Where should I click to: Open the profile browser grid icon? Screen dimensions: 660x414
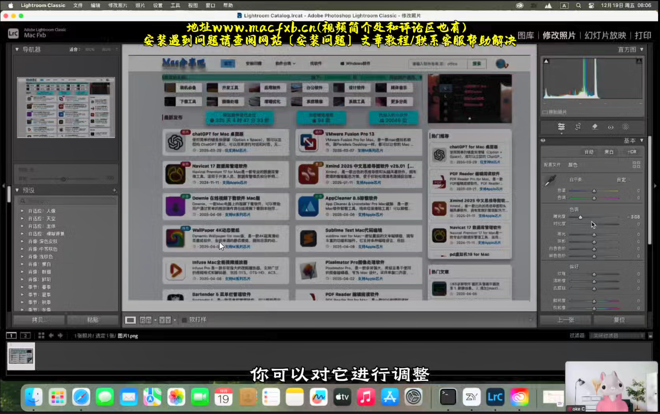(x=636, y=164)
